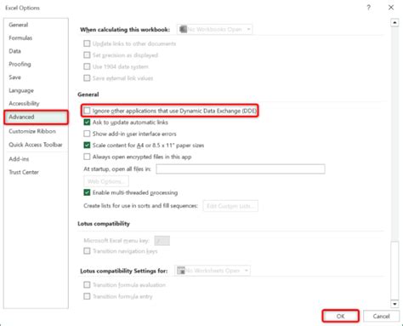Open Quick Access Toolbar settings

pos(36,145)
